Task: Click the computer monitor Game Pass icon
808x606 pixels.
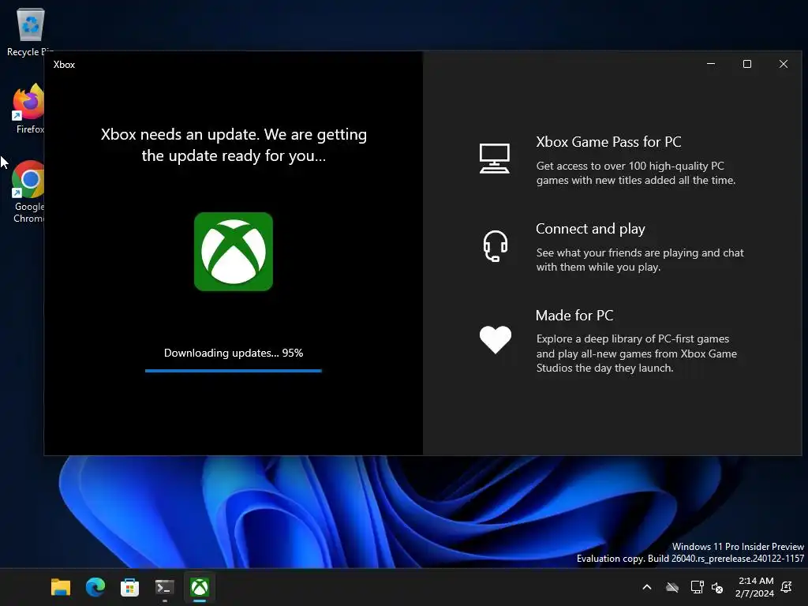Action: [x=494, y=158]
